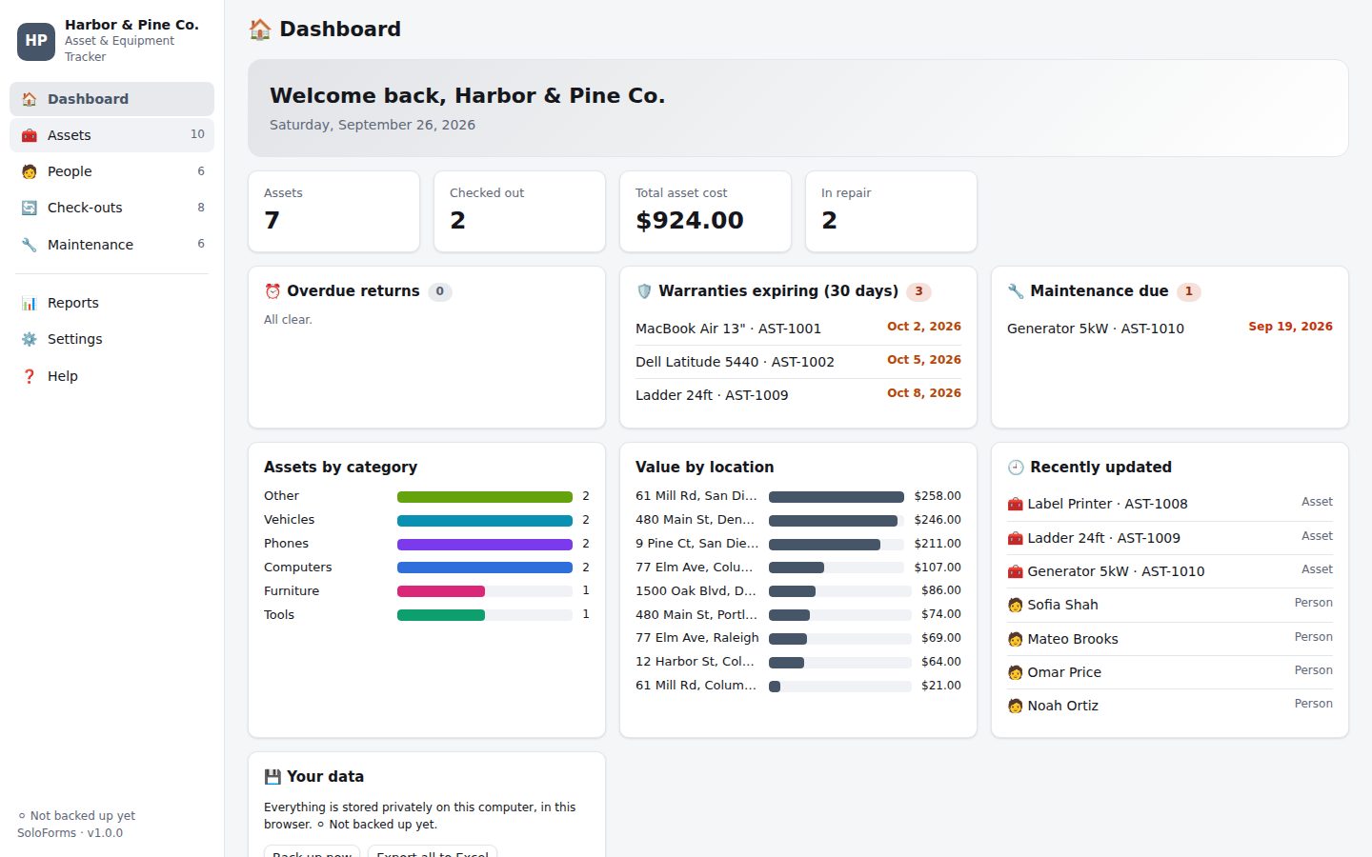1372x857 pixels.
Task: Click the wrench icon by Maintenance due
Action: click(1016, 291)
